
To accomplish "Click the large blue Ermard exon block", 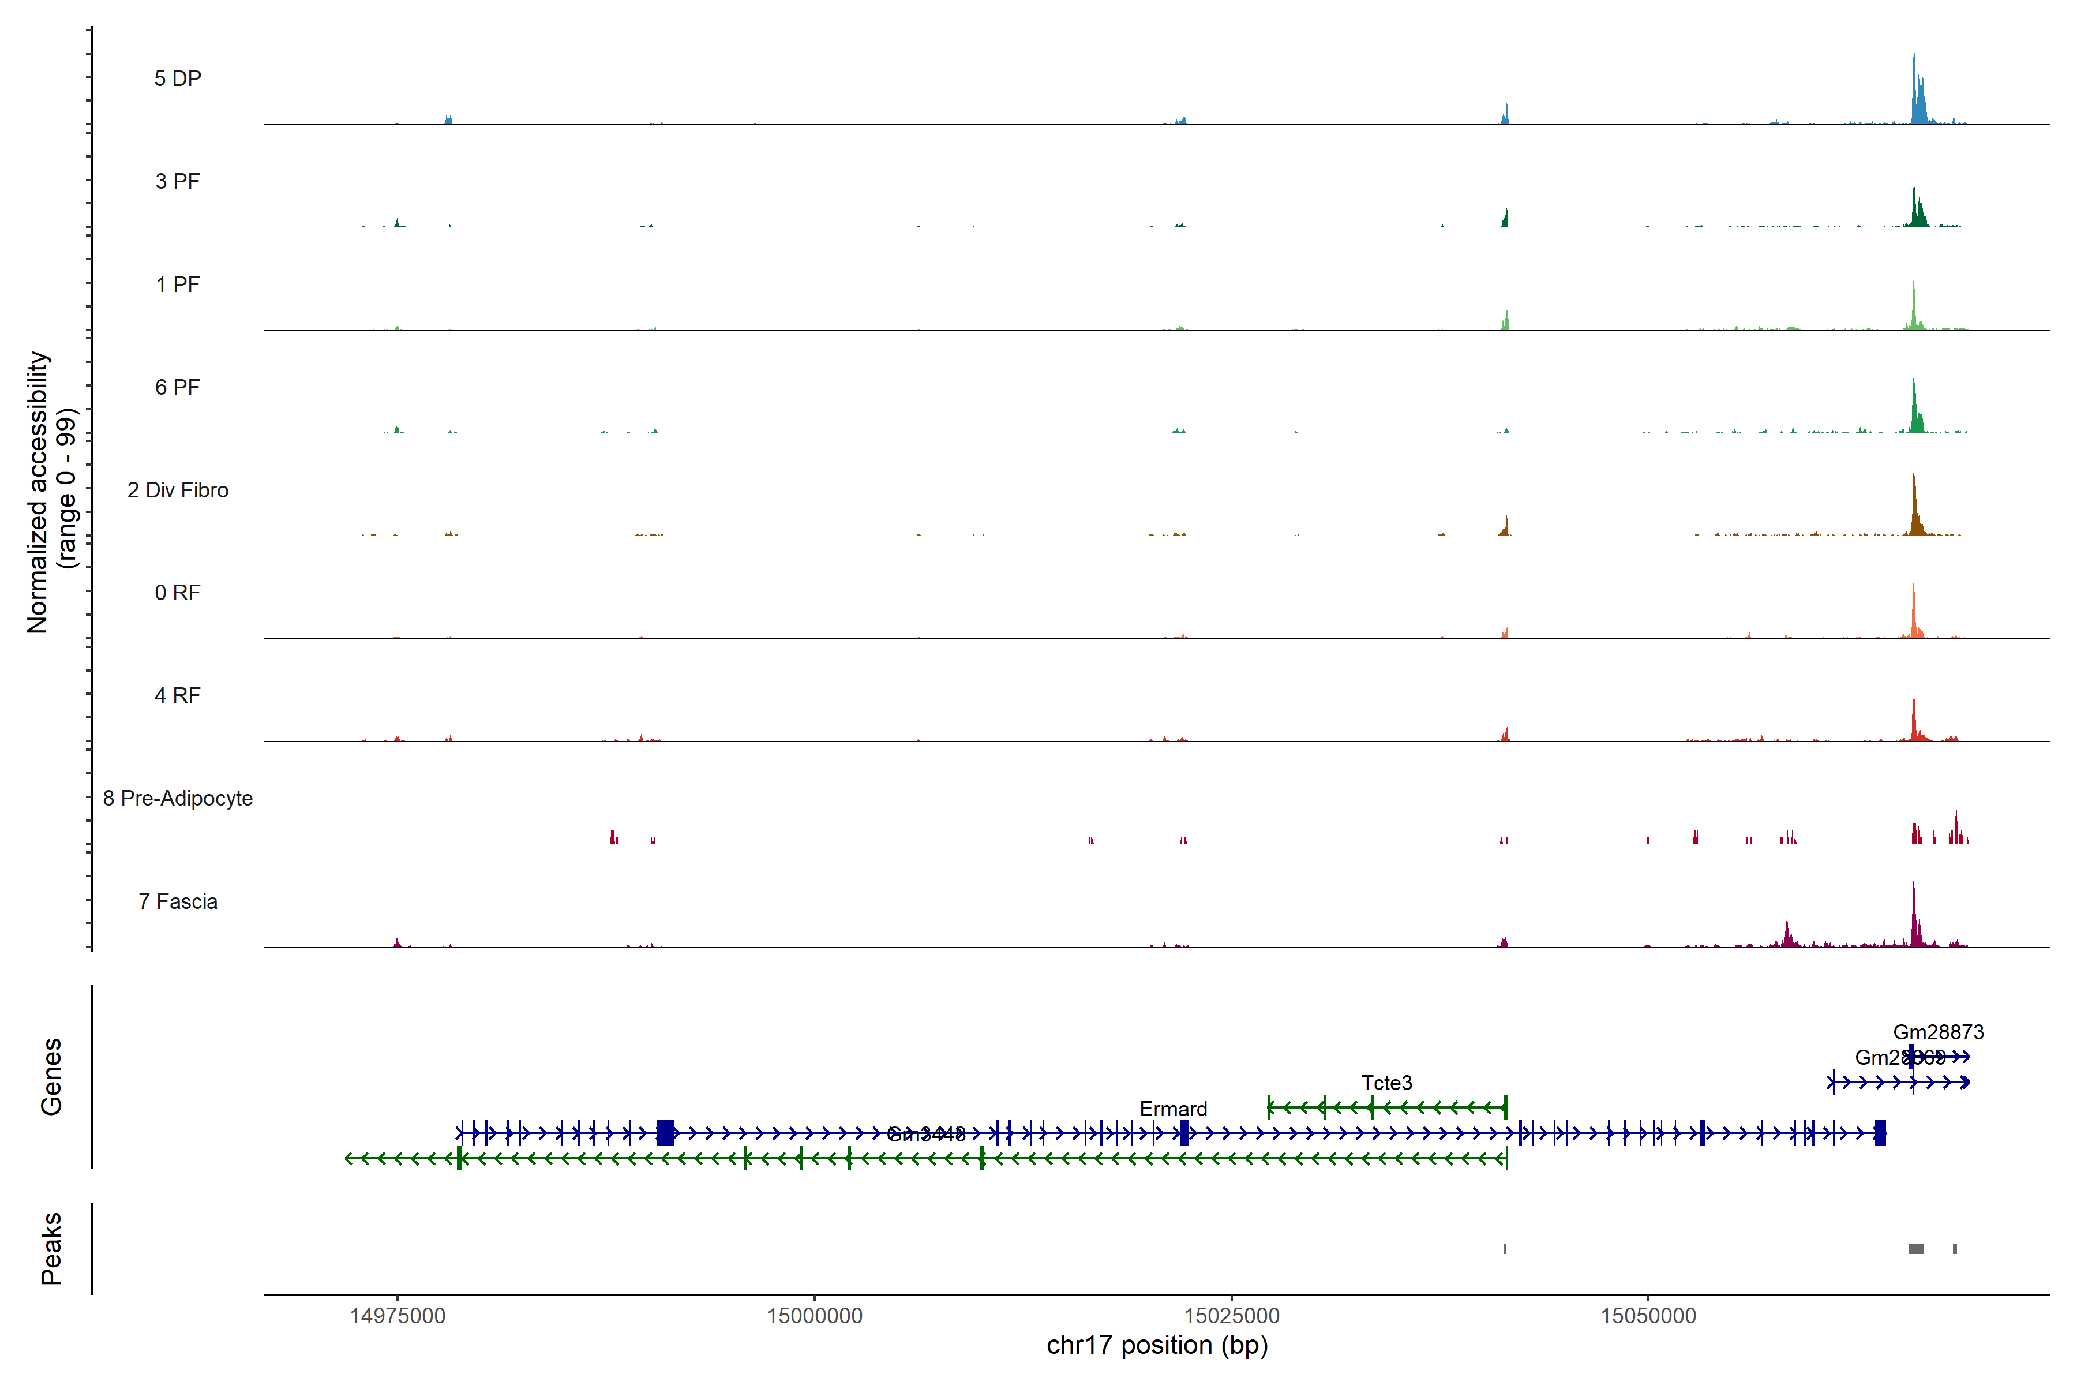I will click(666, 1132).
